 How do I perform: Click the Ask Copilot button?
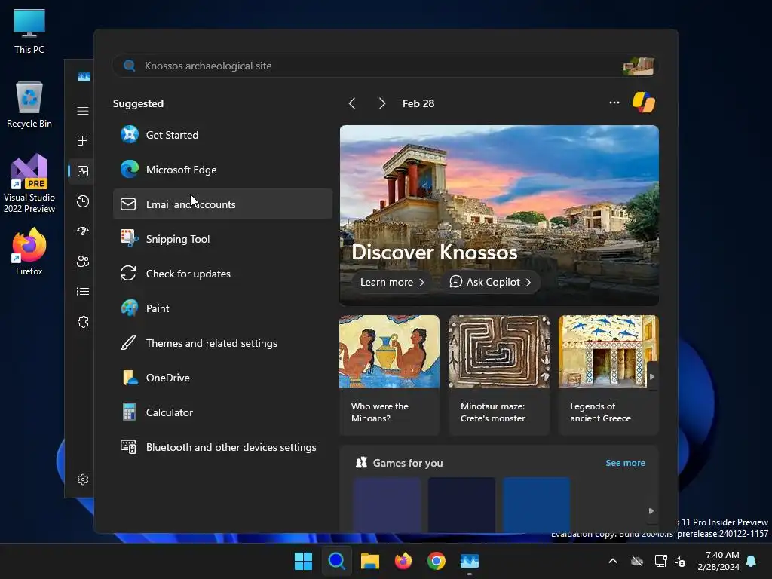[490, 282]
